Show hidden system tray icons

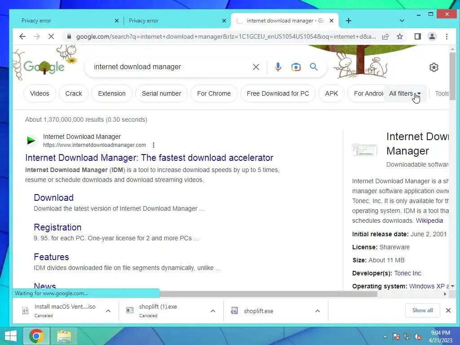coord(385,336)
